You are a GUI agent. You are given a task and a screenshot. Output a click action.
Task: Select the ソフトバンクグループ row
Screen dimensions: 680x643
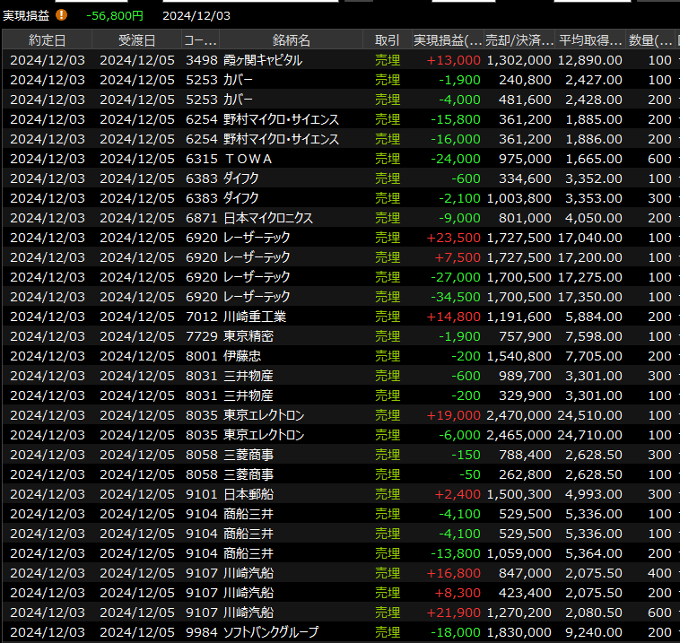point(270,632)
